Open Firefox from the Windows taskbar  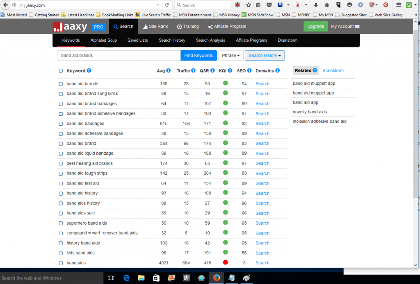tap(216, 278)
